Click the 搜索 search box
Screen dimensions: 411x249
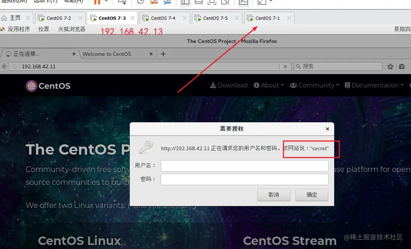pos(338,66)
